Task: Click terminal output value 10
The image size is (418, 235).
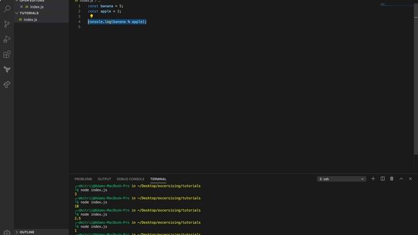Action: (77, 206)
